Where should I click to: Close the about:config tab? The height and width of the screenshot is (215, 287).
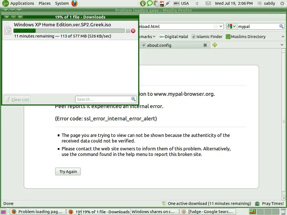[x=205, y=45]
